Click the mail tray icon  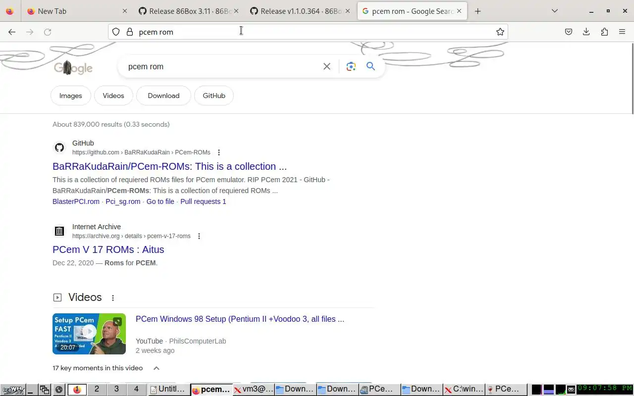click(x=571, y=390)
